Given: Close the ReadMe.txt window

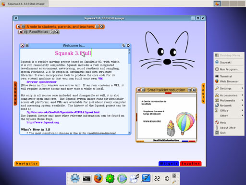Looking at the screenshot, I should (21, 32).
